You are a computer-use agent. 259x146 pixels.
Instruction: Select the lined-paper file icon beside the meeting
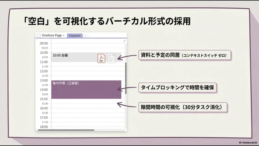pos(111,58)
